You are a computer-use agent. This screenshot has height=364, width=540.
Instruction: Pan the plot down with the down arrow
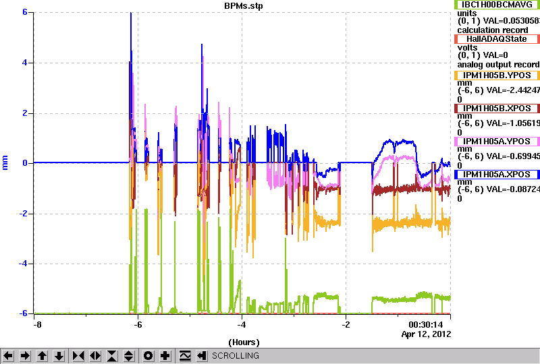[59, 356]
